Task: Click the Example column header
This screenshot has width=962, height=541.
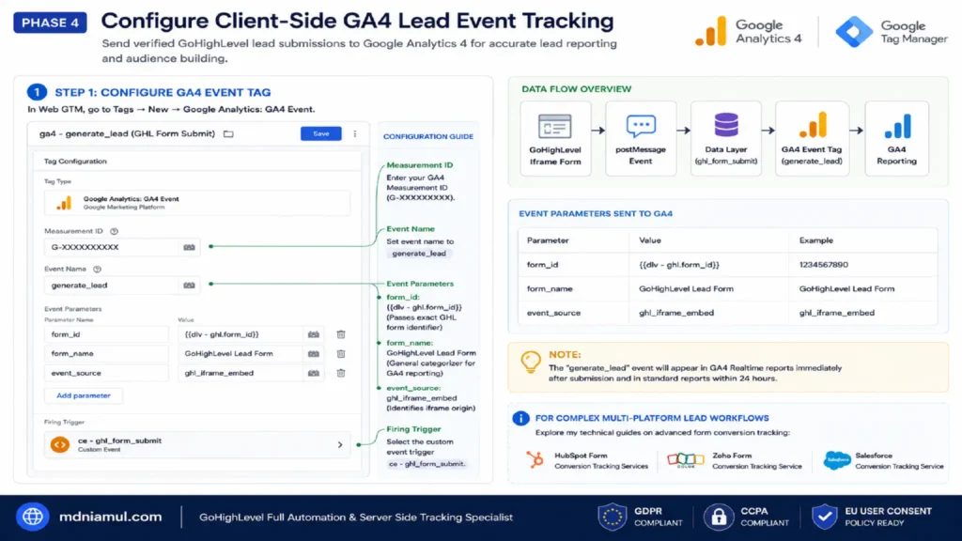Action: (816, 240)
